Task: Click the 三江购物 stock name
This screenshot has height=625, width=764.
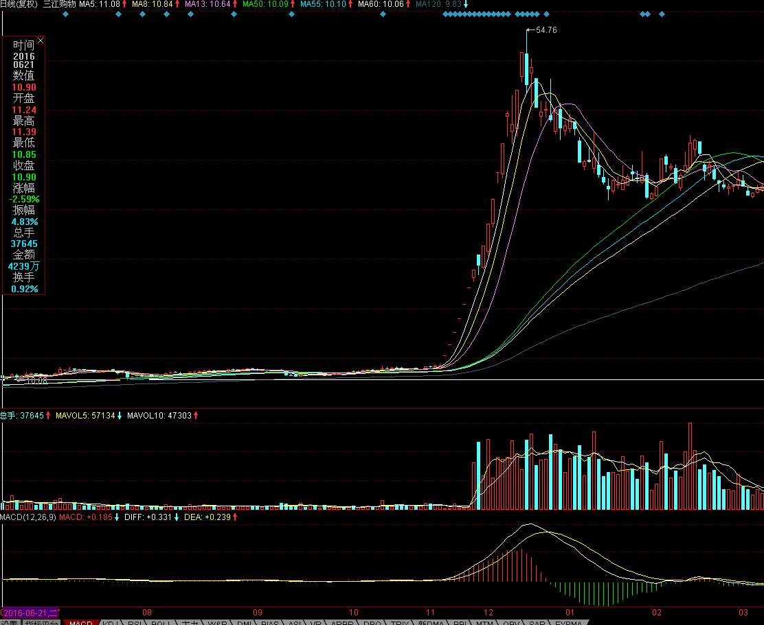Action: click(59, 4)
